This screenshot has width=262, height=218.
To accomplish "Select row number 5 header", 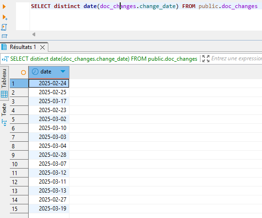I will [x=19, y=119].
